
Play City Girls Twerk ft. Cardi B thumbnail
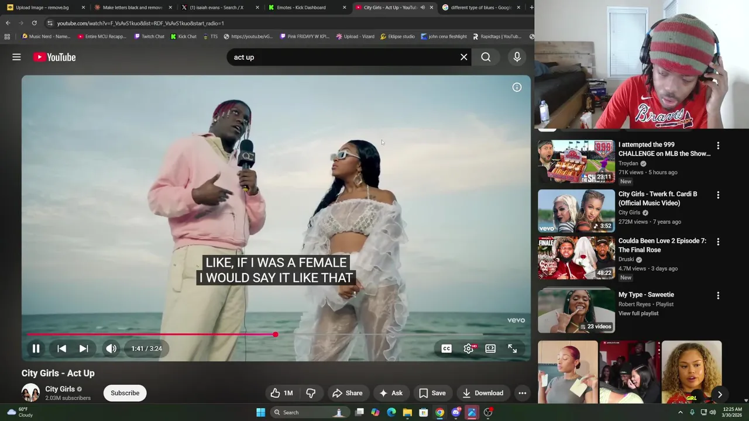(576, 211)
